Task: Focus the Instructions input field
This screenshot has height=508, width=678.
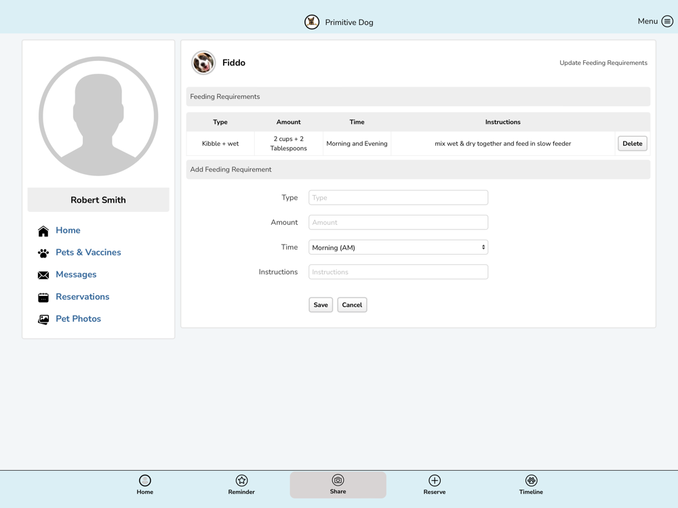Action: coord(398,272)
